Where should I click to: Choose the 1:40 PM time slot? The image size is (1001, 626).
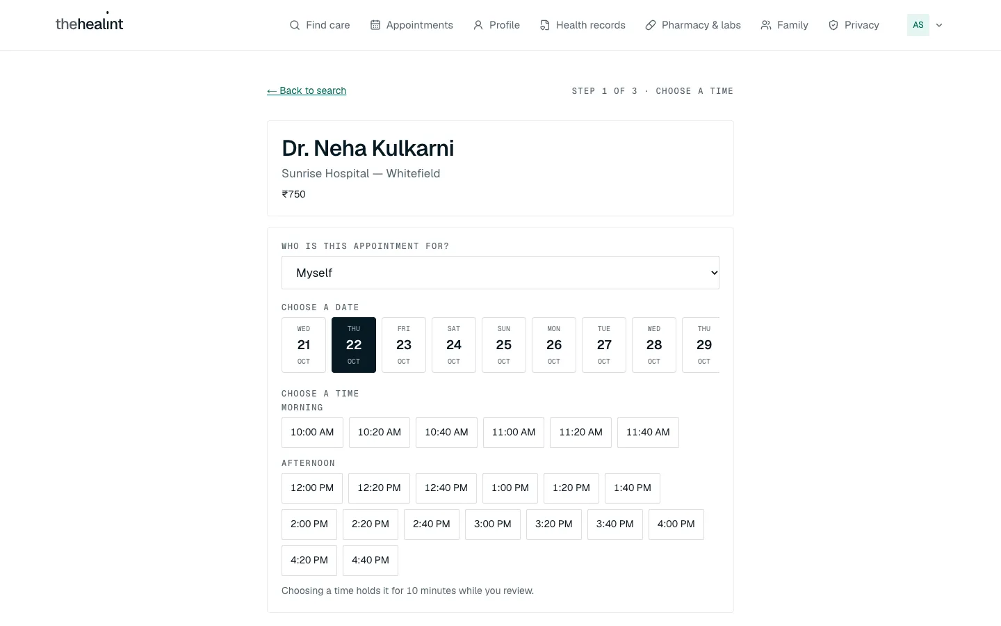633,488
